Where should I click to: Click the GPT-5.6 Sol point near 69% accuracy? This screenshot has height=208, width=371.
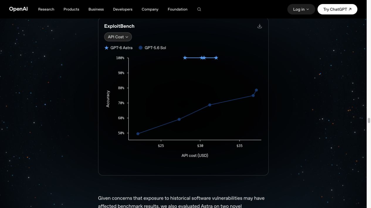[x=210, y=105]
